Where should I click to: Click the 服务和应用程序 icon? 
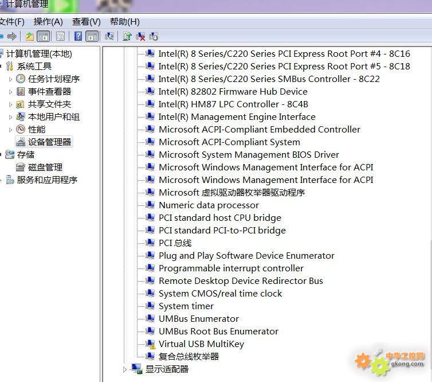10,180
